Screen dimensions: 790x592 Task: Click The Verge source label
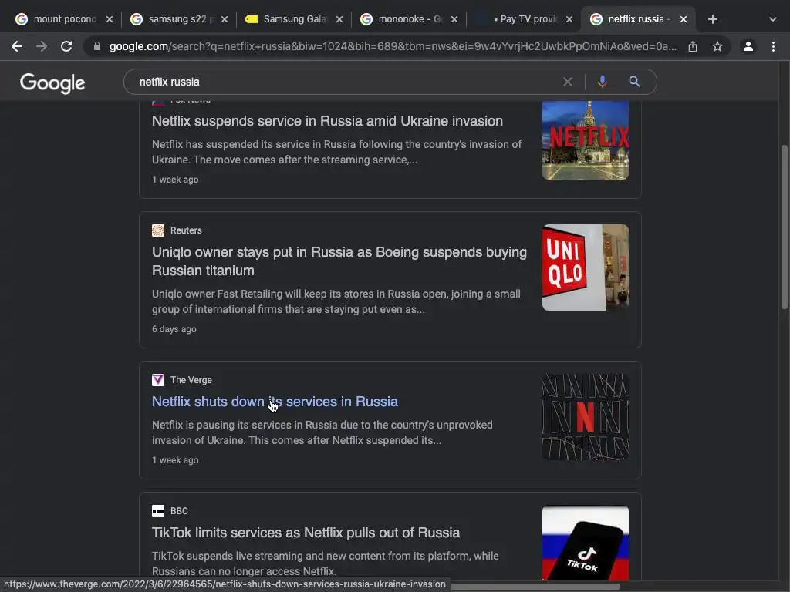(191, 379)
